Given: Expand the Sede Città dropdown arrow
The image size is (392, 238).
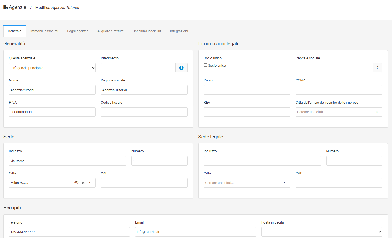Looking at the screenshot, I should (90, 183).
